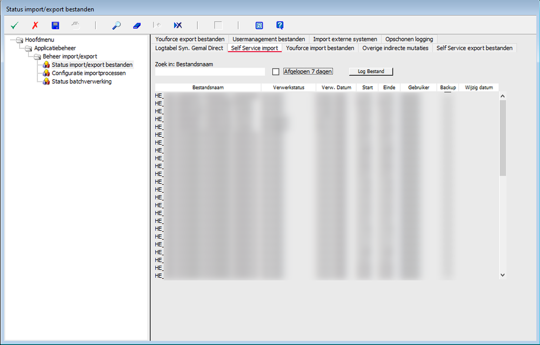540x345 pixels.
Task: Sort by the Verwerkstatus column header
Action: coord(288,87)
